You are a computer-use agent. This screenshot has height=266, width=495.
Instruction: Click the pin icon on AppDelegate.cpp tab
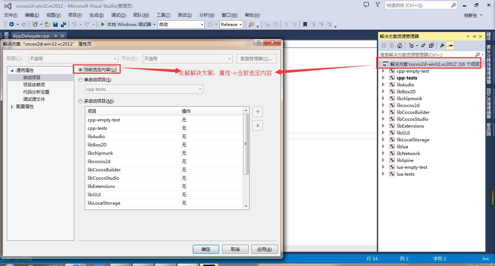[x=56, y=36]
